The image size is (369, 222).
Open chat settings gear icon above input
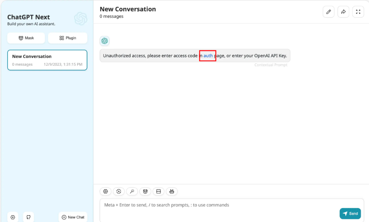pyautogui.click(x=105, y=191)
